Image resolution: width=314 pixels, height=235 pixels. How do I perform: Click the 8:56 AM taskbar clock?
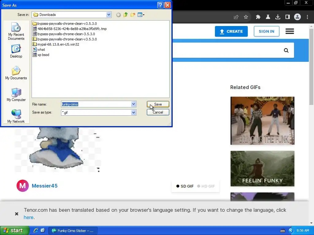coord(303,231)
